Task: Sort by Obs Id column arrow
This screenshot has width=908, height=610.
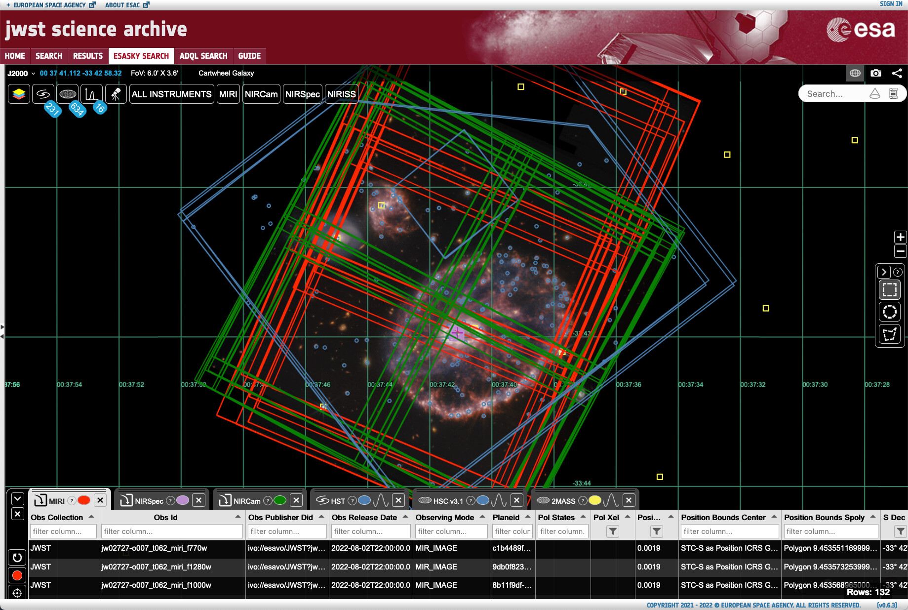Action: [237, 517]
